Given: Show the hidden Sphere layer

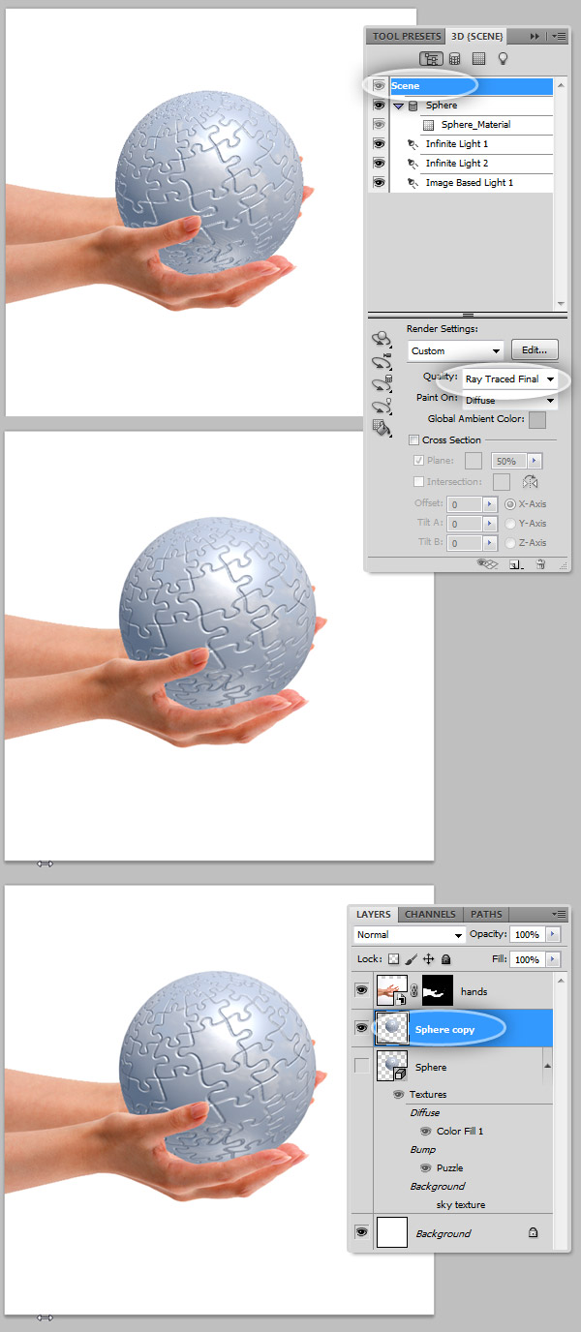Looking at the screenshot, I should (361, 1066).
